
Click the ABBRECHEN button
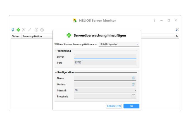tap(114, 106)
